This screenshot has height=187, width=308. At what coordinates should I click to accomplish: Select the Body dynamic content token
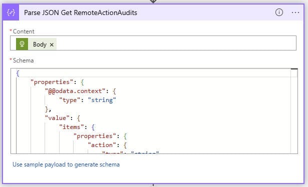click(40, 44)
